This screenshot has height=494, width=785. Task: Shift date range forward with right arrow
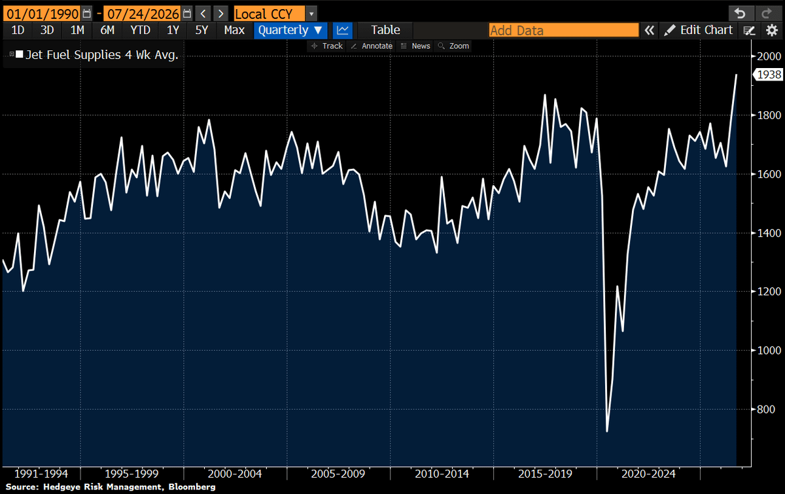point(222,13)
